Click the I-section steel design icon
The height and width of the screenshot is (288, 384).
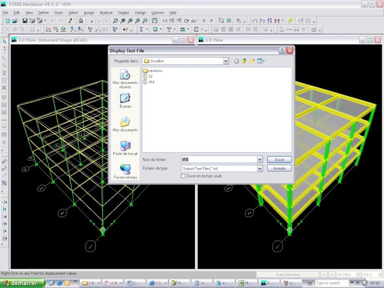click(141, 30)
